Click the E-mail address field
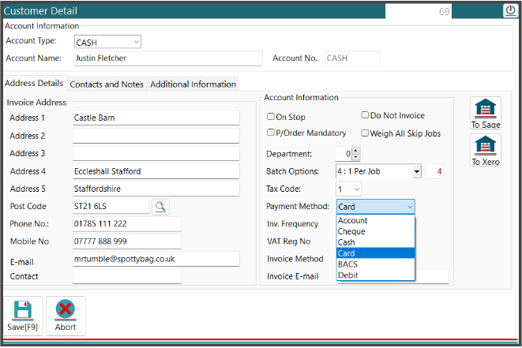The height and width of the screenshot is (348, 522). (156, 259)
